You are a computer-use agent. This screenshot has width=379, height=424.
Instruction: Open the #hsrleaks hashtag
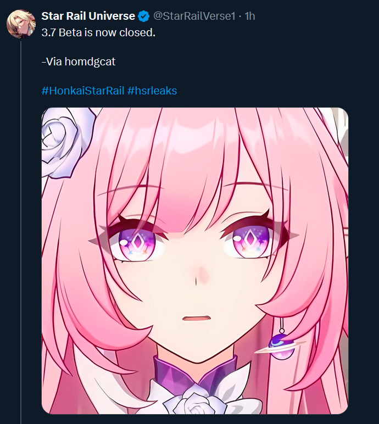click(x=152, y=91)
